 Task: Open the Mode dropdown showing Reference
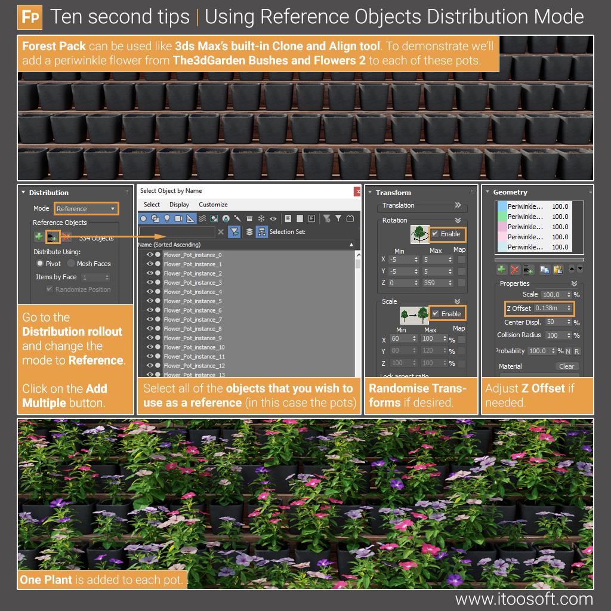pos(86,209)
